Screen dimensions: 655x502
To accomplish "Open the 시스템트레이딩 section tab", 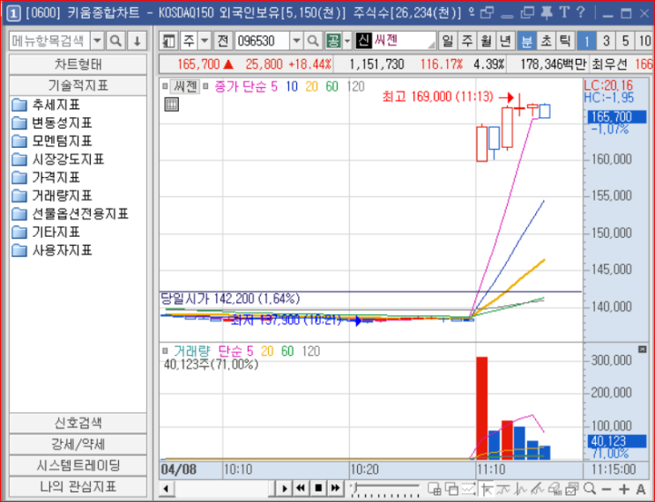I will (x=78, y=465).
